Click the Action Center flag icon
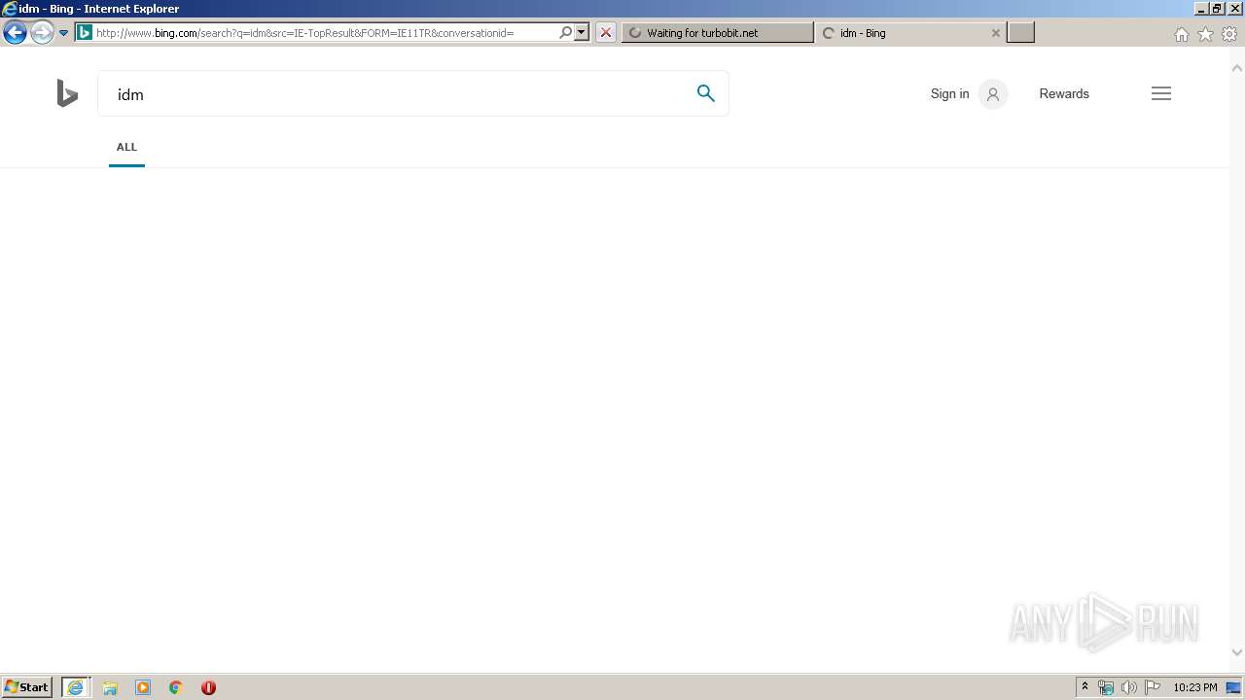 [1153, 687]
